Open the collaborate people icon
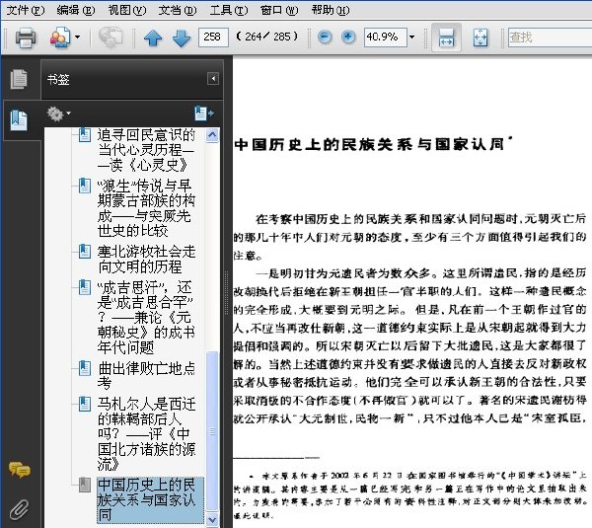 60,38
